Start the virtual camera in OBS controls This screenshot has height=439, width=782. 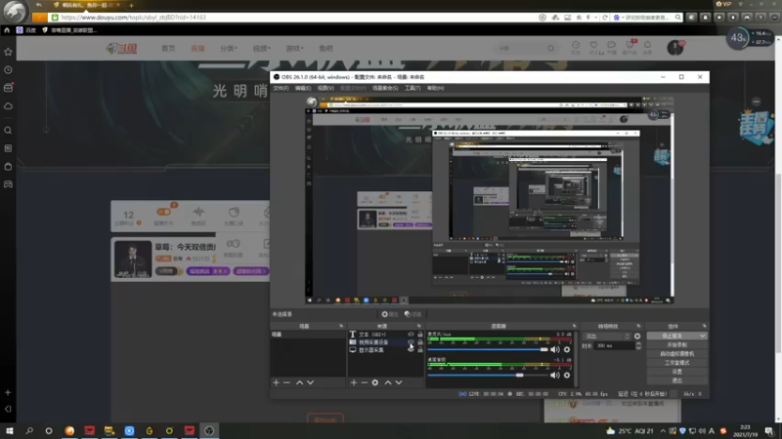[x=676, y=354]
